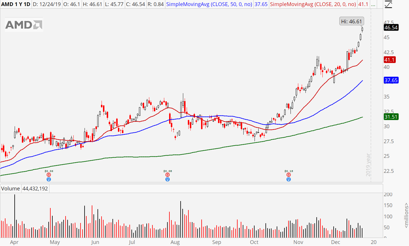This screenshot has height=246, width=409.
Task: Click the May label on time axis
Action: click(55, 242)
